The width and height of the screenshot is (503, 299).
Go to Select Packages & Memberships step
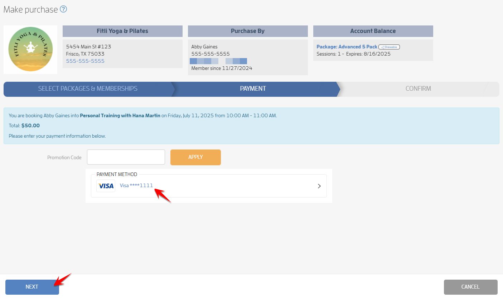point(88,89)
